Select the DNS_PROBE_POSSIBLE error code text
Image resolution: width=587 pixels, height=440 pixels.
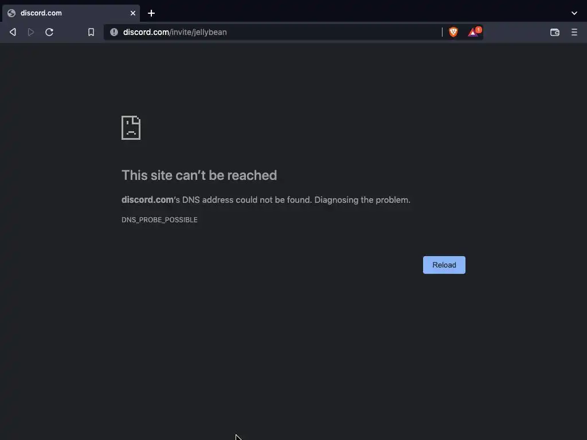coord(159,220)
